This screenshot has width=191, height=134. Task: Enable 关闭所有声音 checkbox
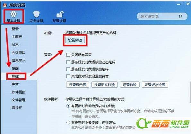(x=68, y=55)
